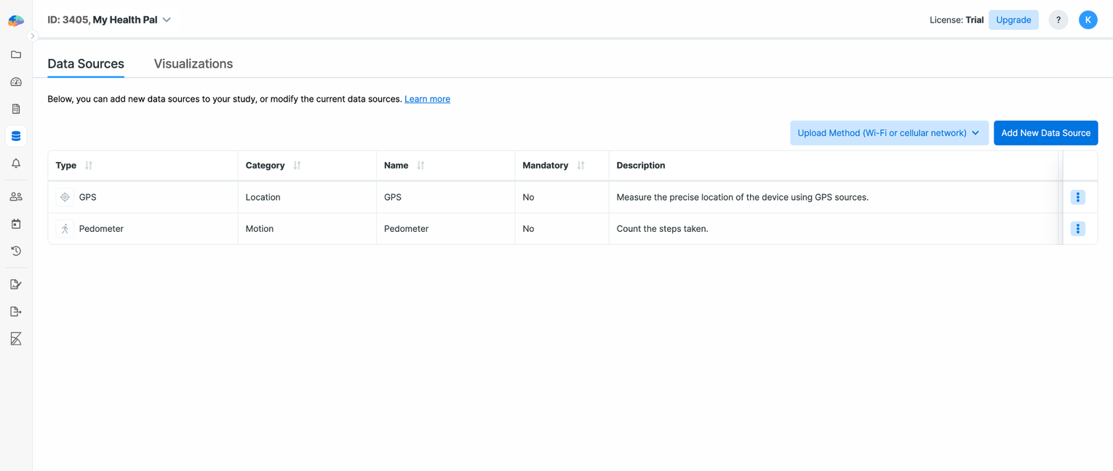The height and width of the screenshot is (471, 1113).
Task: Open options menu for the Pedometer row
Action: [x=1077, y=228]
